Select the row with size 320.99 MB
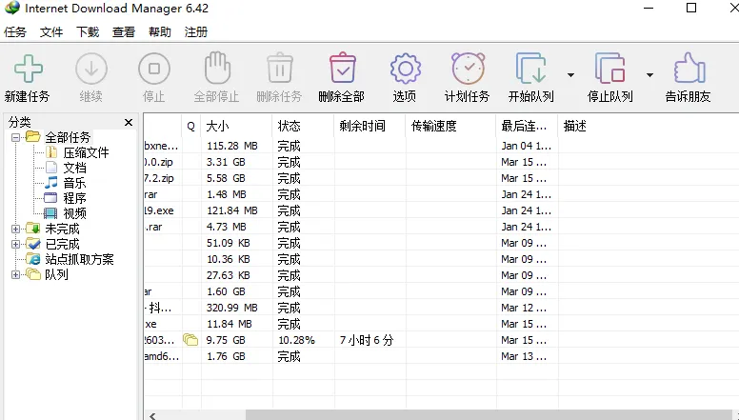The width and height of the screenshot is (739, 420). coord(441,308)
